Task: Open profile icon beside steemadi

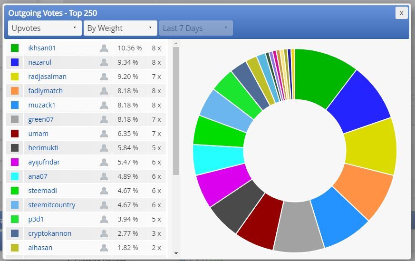Action: [104, 191]
